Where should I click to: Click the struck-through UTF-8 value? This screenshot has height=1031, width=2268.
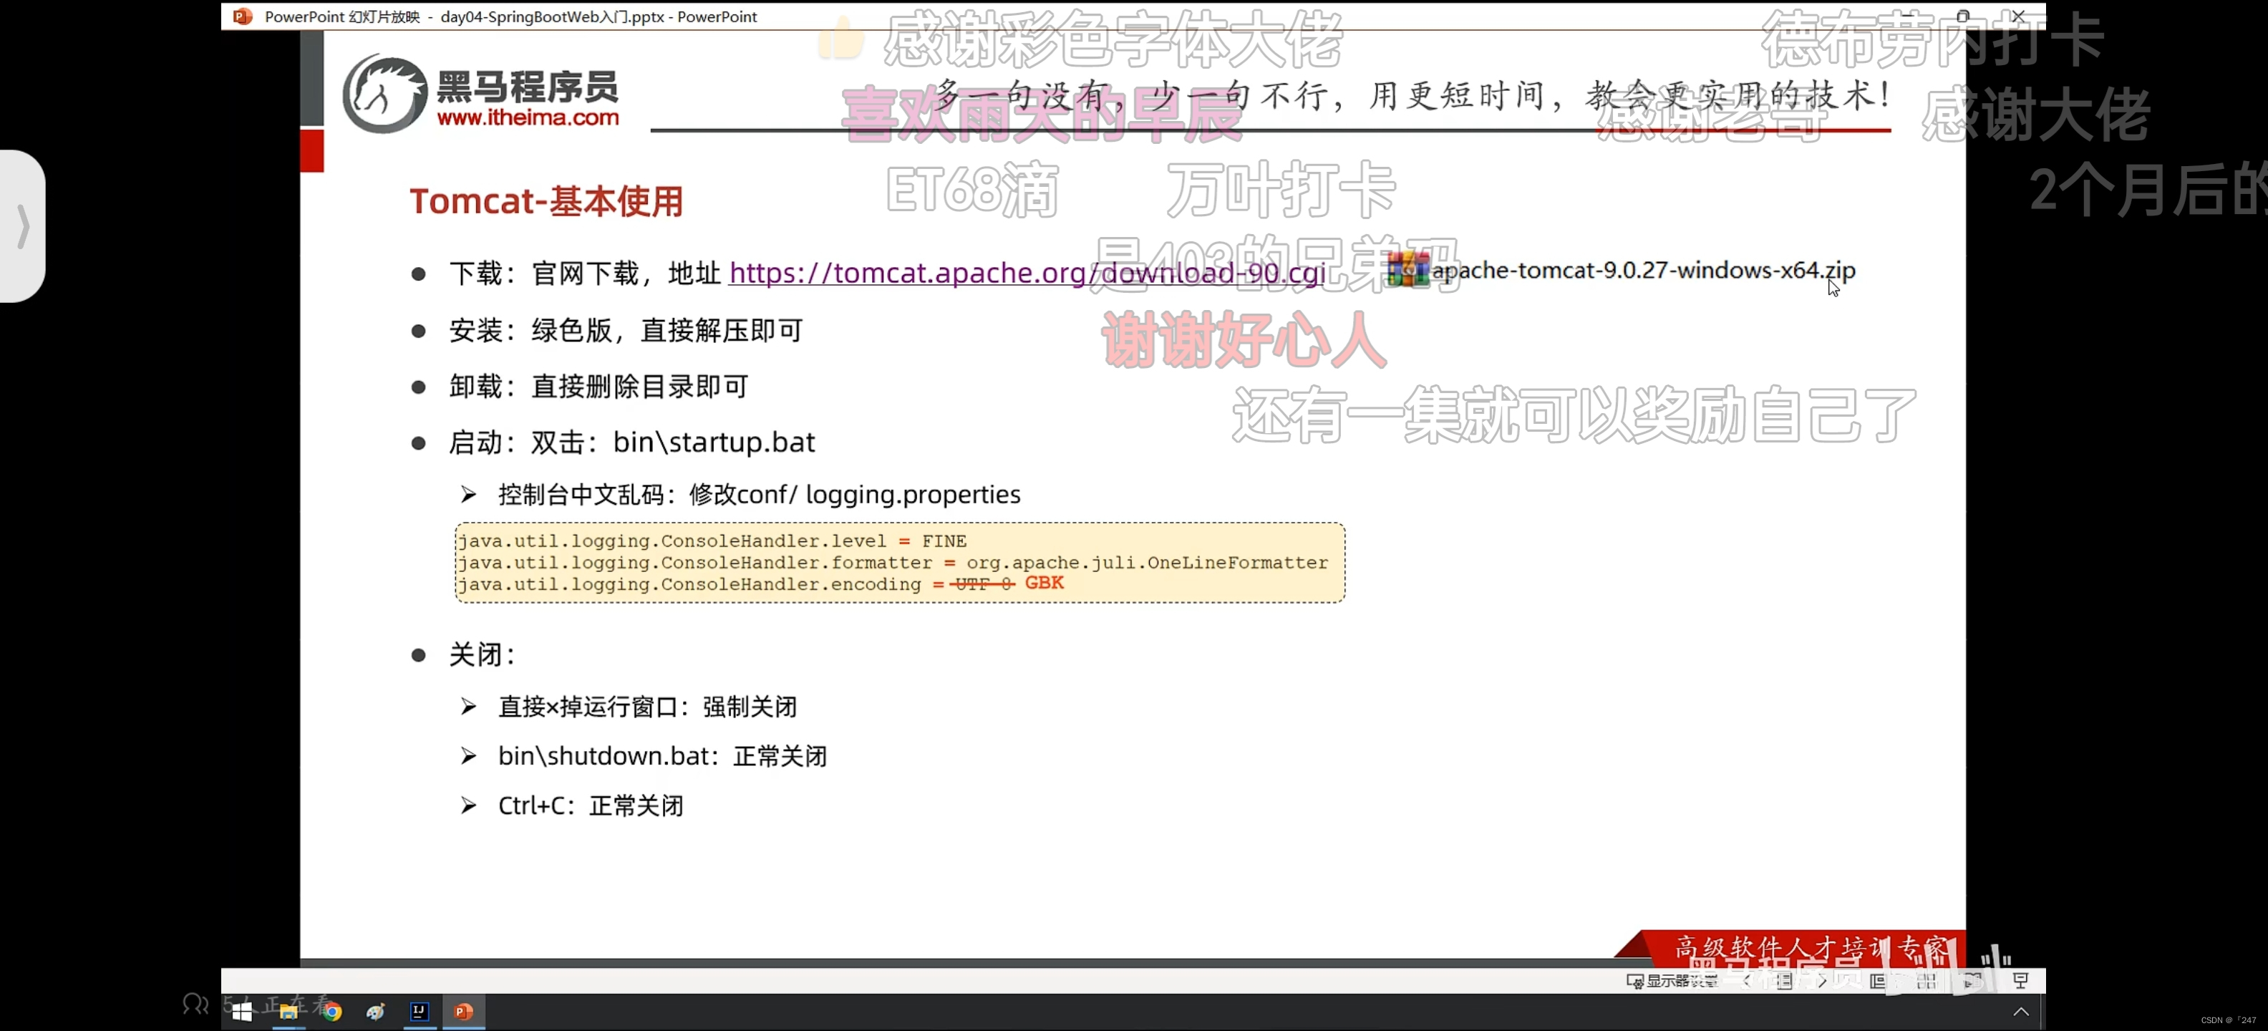[984, 584]
